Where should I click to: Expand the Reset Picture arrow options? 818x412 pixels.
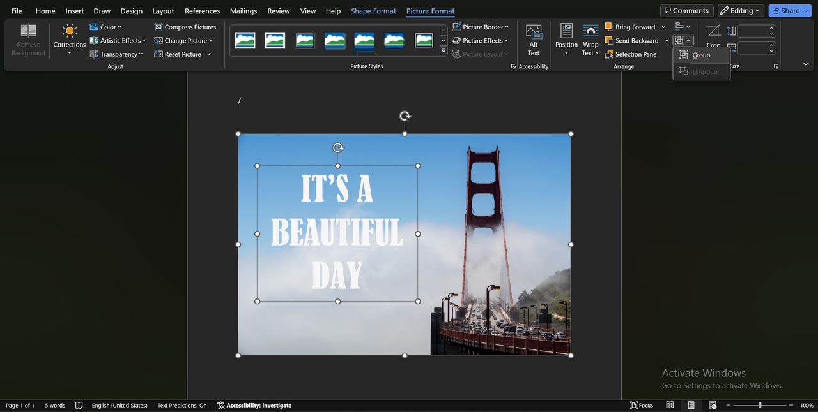[x=209, y=54]
